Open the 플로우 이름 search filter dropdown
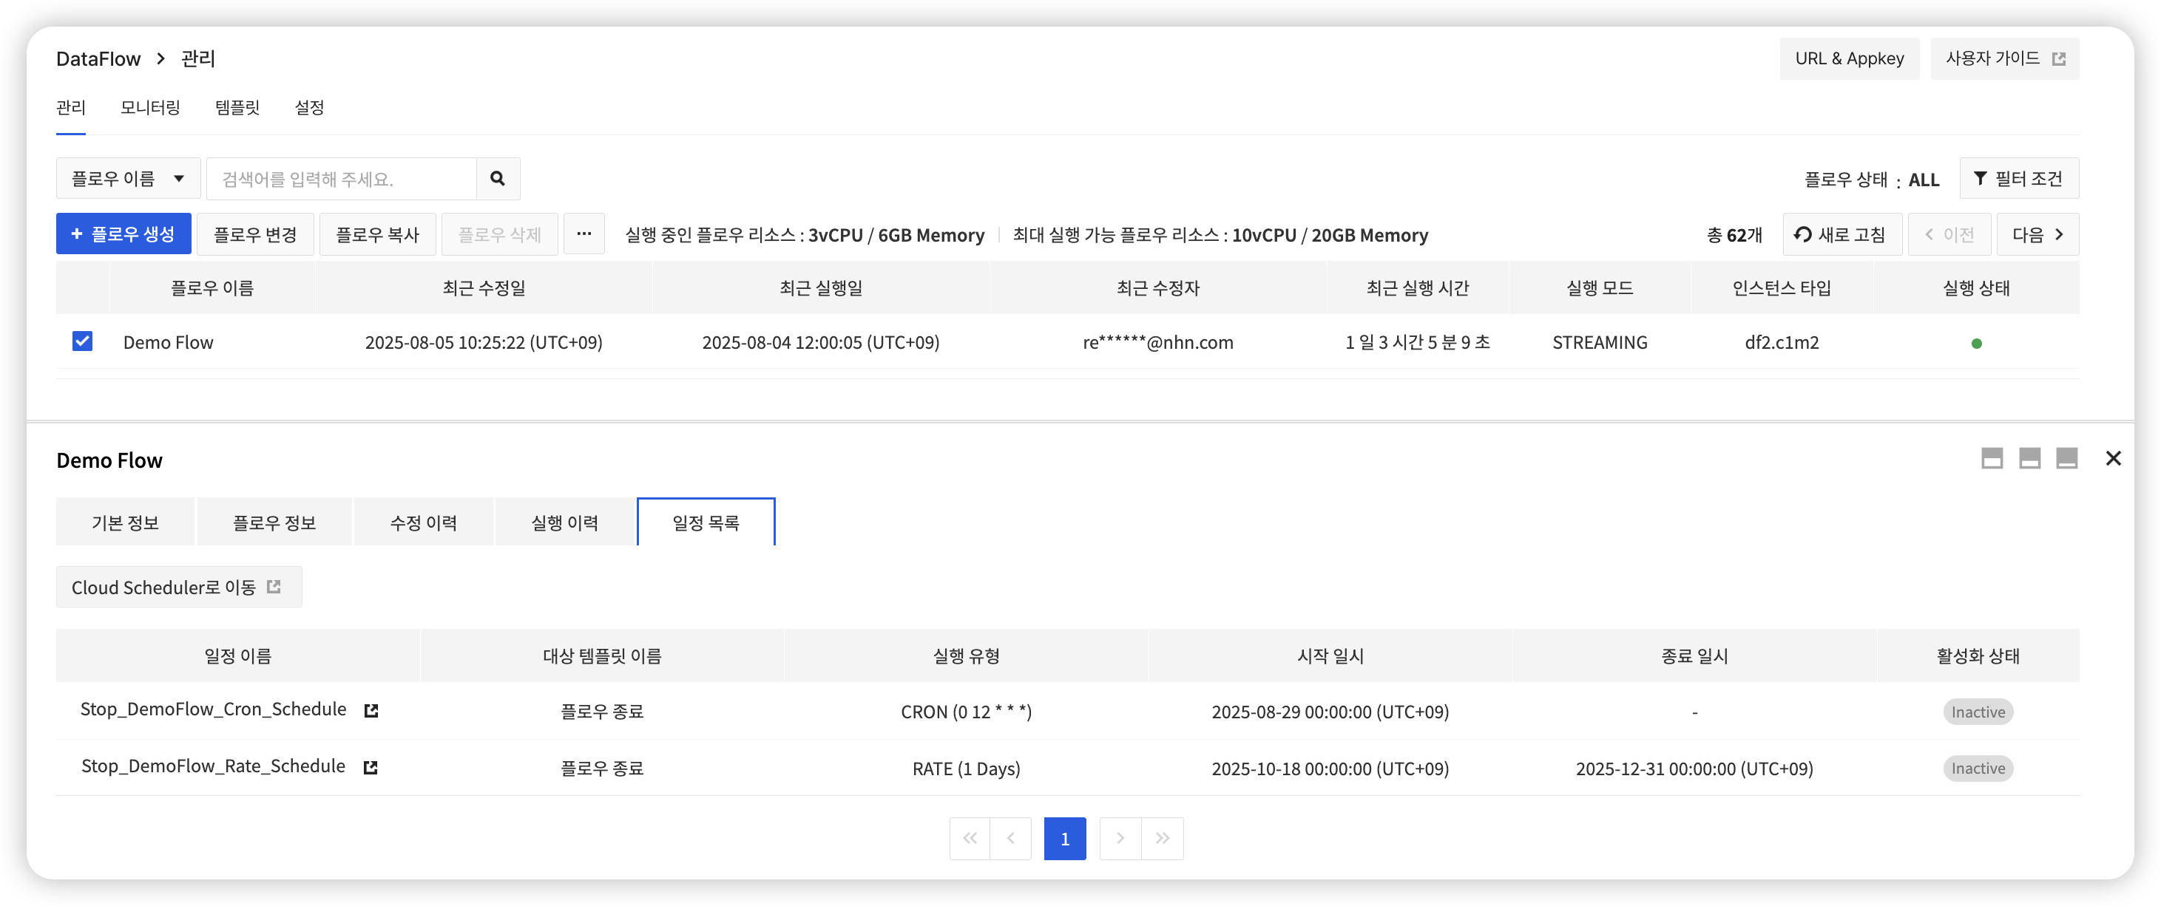Screen dimensions: 2161x906 point(127,177)
